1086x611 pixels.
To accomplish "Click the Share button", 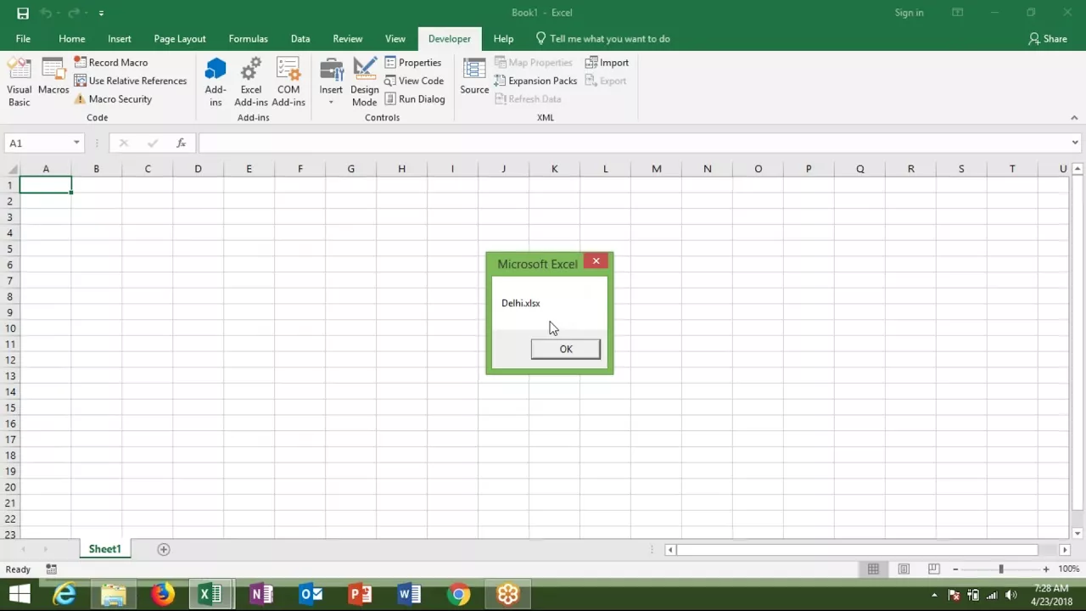I will coord(1048,39).
